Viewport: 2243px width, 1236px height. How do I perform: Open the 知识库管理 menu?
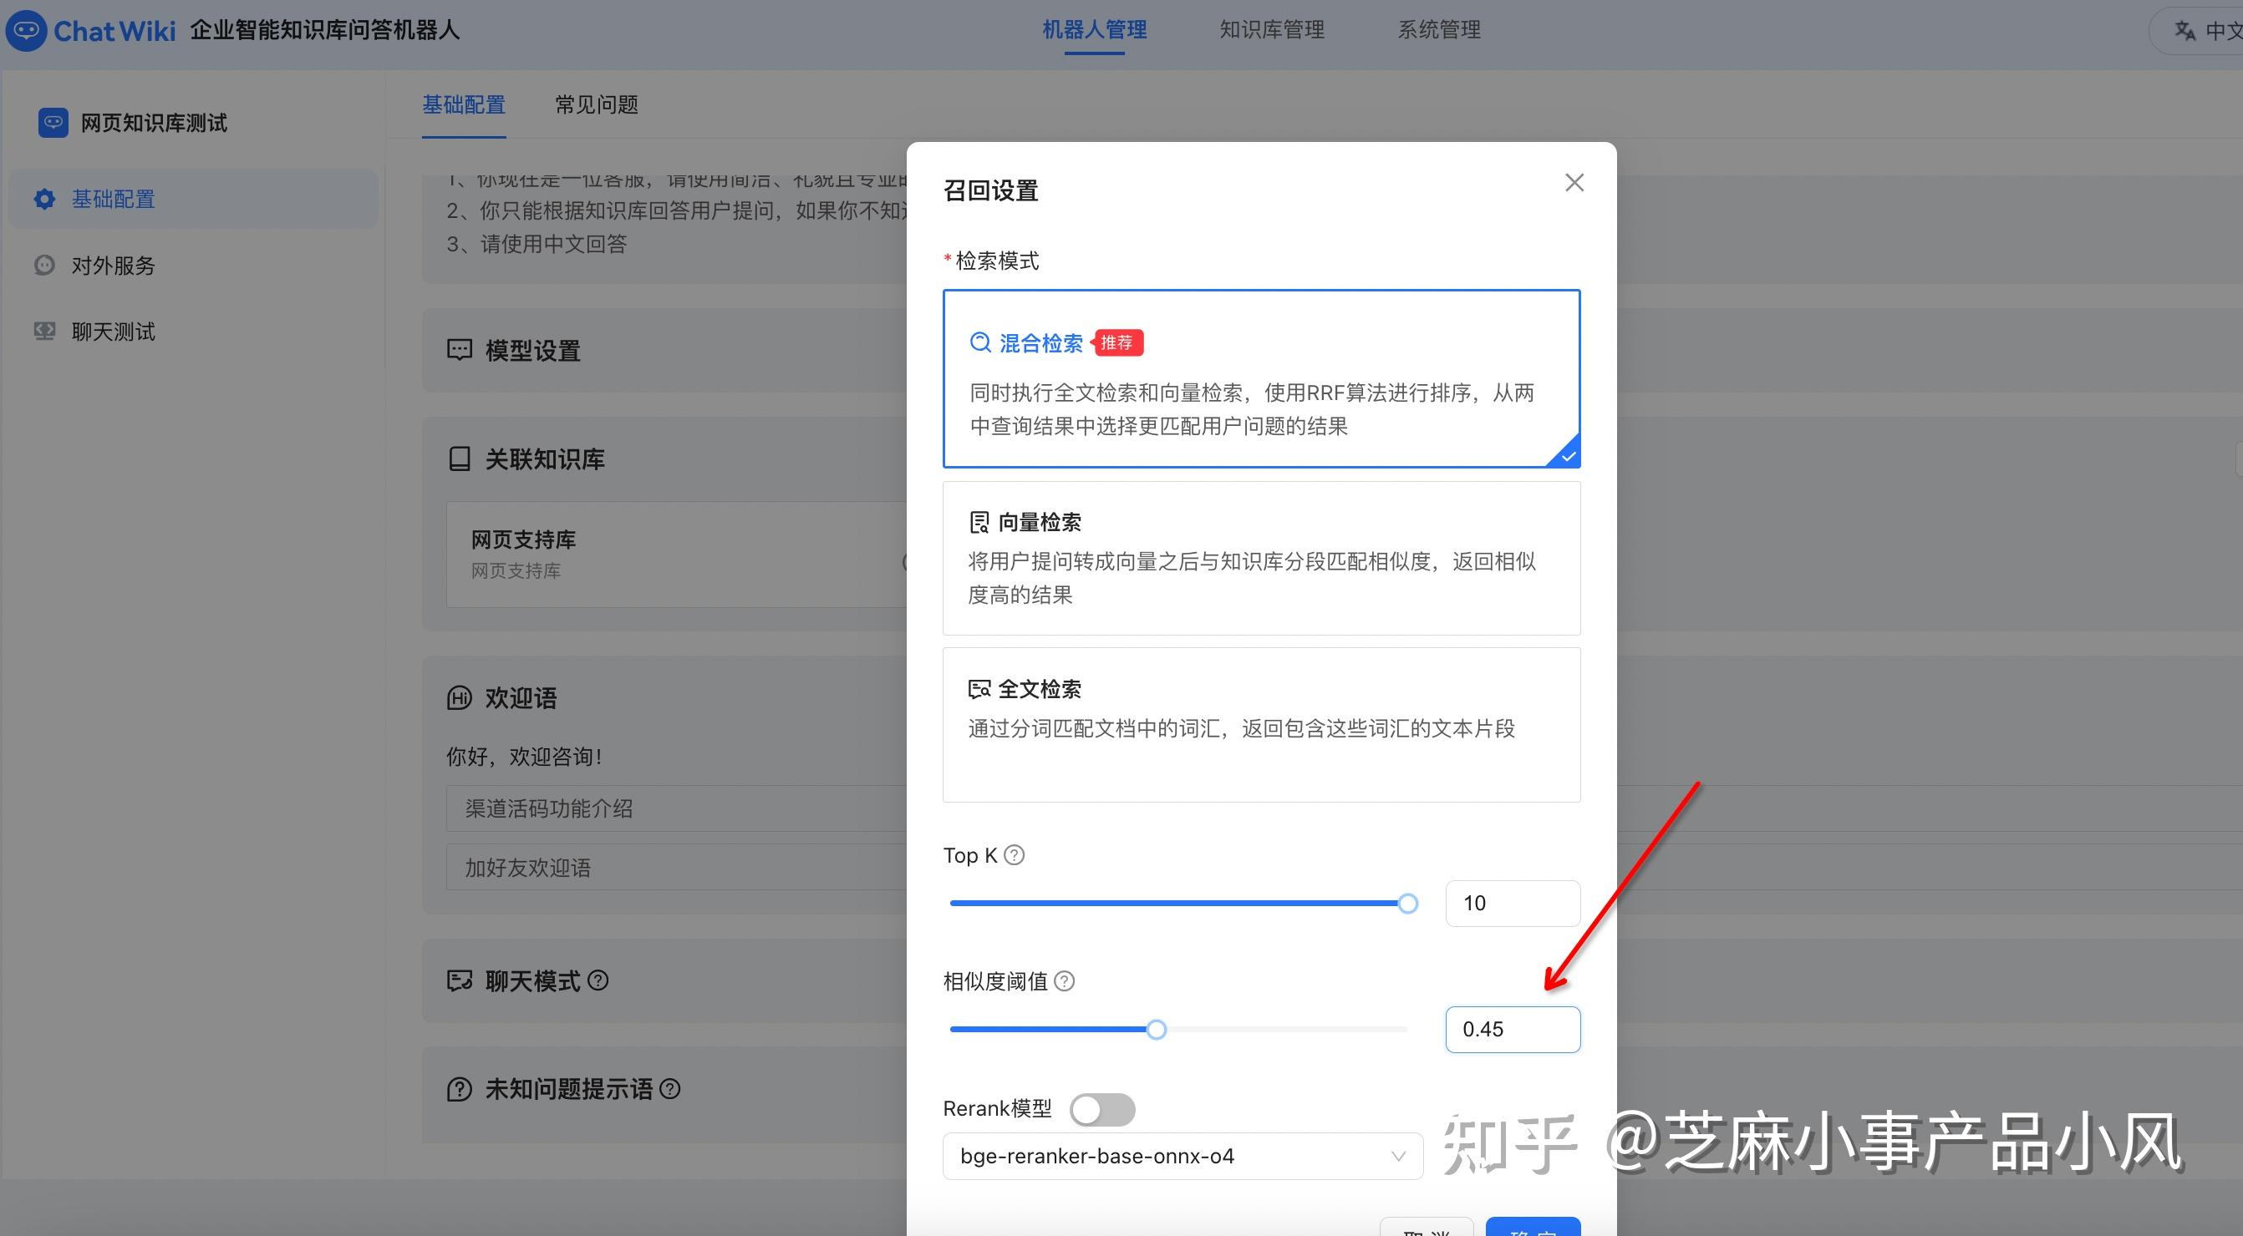[x=1271, y=28]
